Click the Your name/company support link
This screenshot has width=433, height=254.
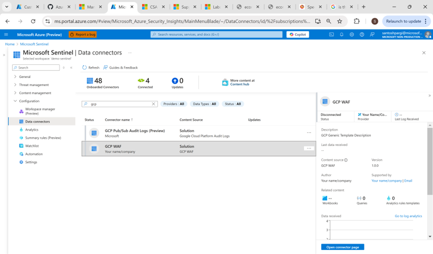(386, 181)
